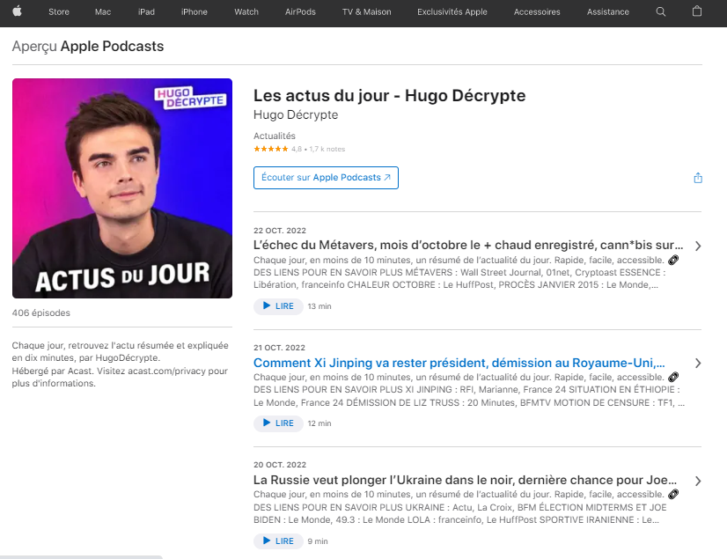Screen dimensions: 727x559
Task: Play the 21 OCT. 2022 episode
Action: tap(278, 423)
